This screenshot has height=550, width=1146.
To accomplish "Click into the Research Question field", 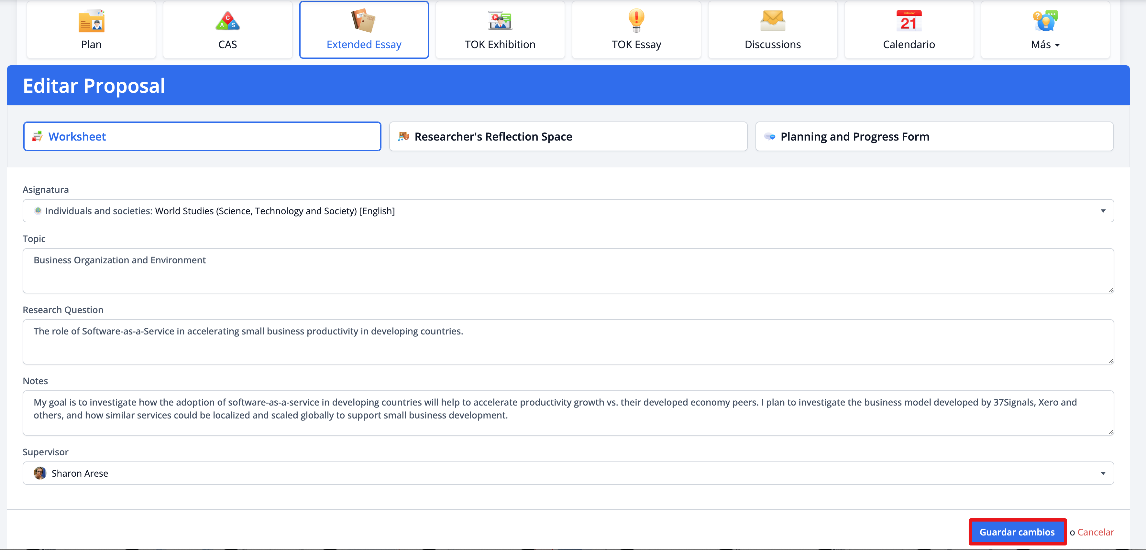I will pyautogui.click(x=568, y=342).
